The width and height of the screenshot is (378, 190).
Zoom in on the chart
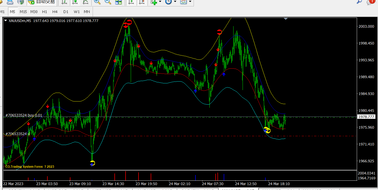97,2
